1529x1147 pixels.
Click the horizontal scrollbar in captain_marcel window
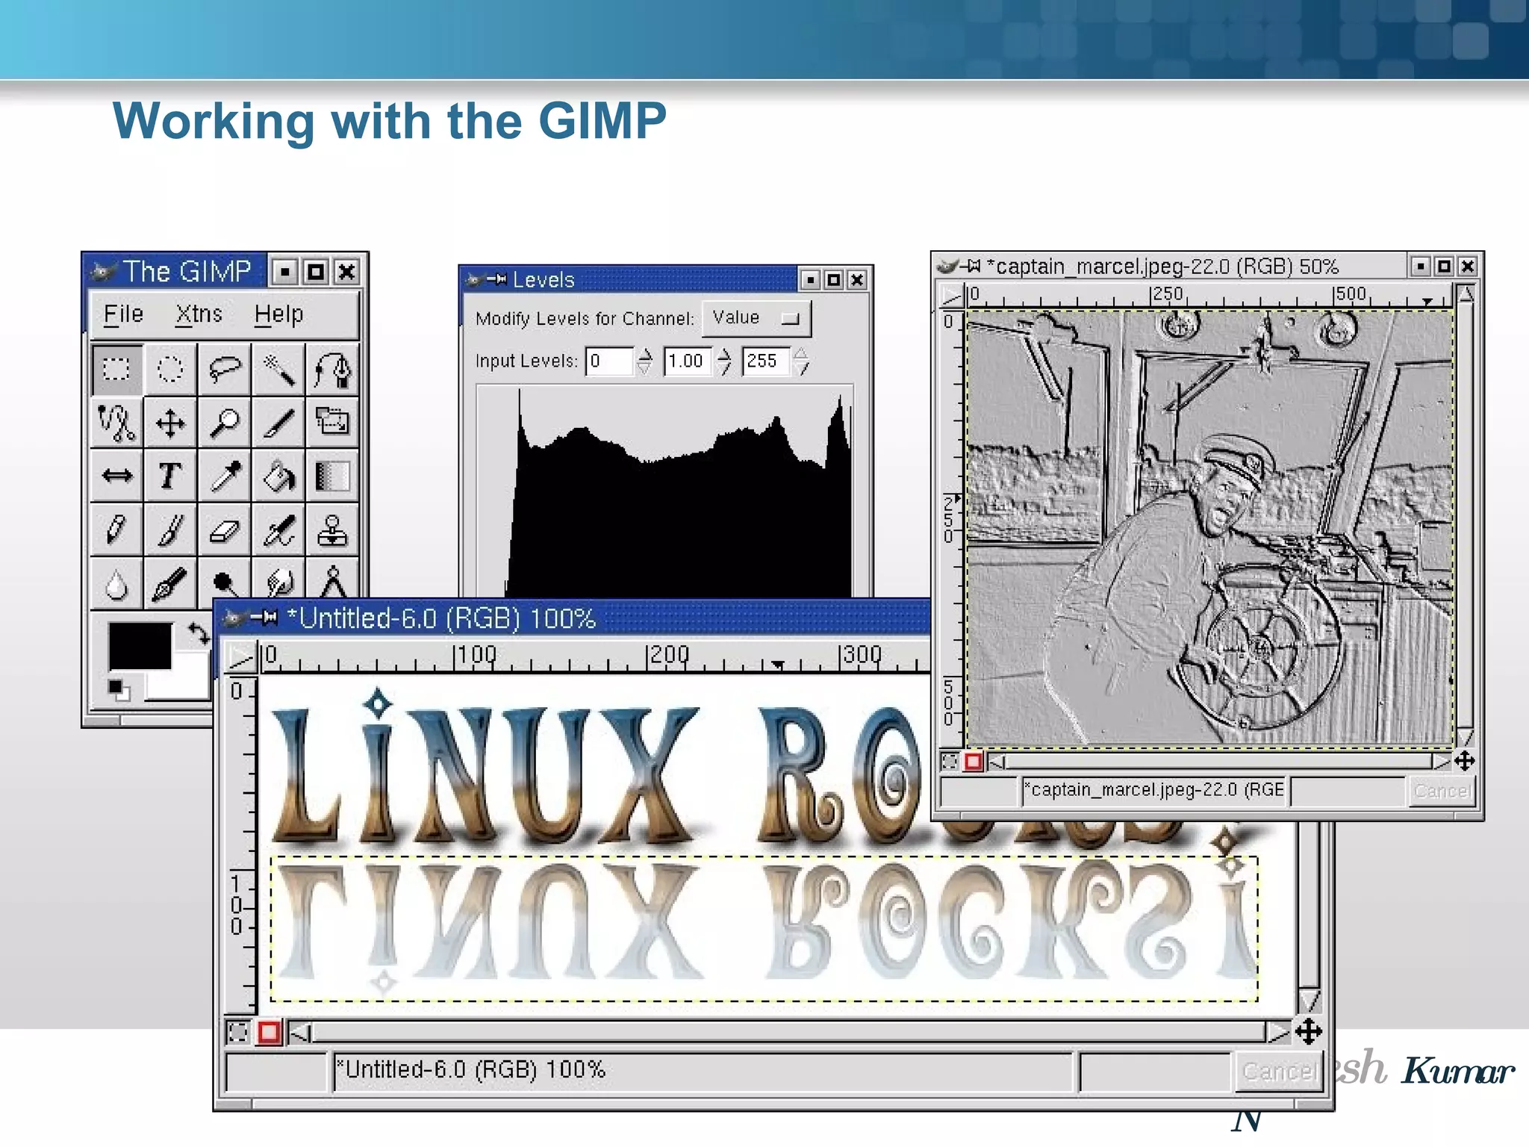click(x=1218, y=761)
